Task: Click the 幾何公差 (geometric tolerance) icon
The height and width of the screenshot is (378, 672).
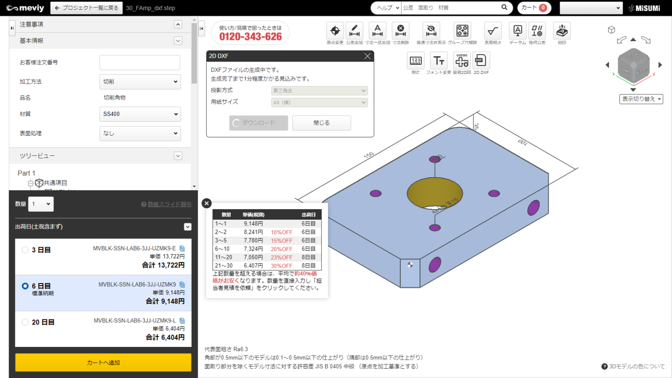Action: (537, 31)
